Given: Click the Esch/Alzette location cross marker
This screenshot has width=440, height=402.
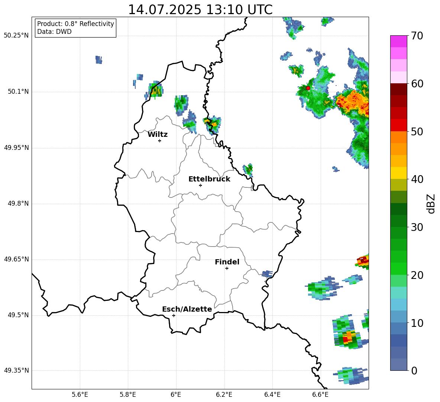Looking at the screenshot, I should (174, 315).
